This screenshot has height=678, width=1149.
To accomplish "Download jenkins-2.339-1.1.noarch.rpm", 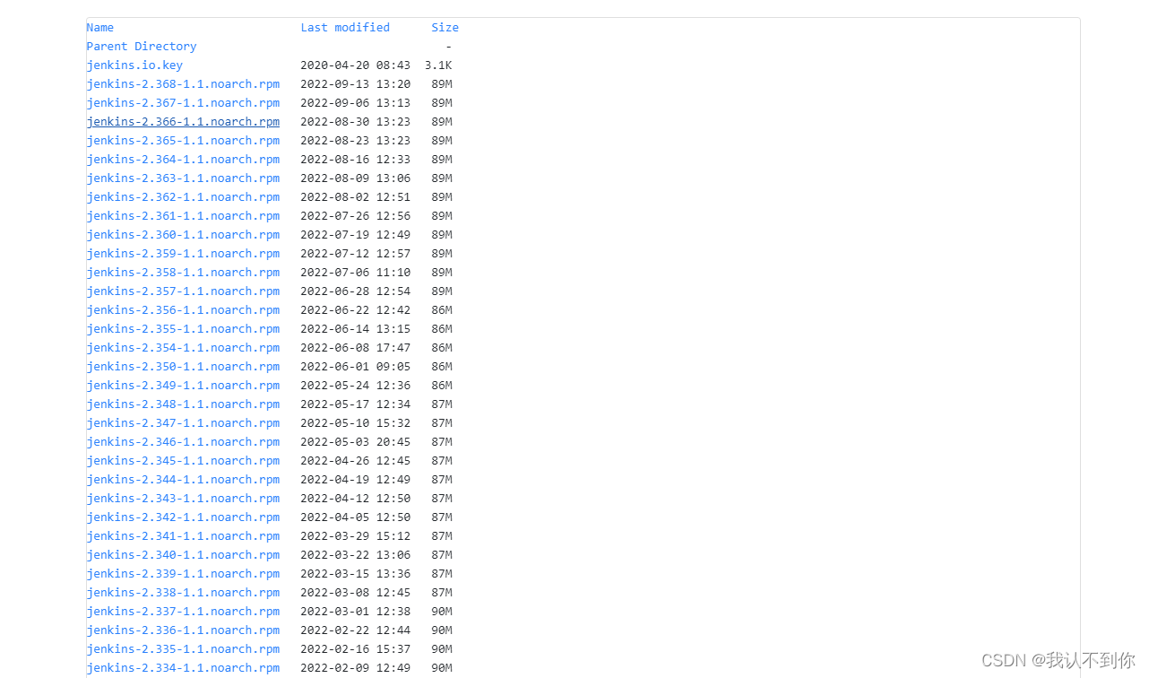I will coord(183,574).
